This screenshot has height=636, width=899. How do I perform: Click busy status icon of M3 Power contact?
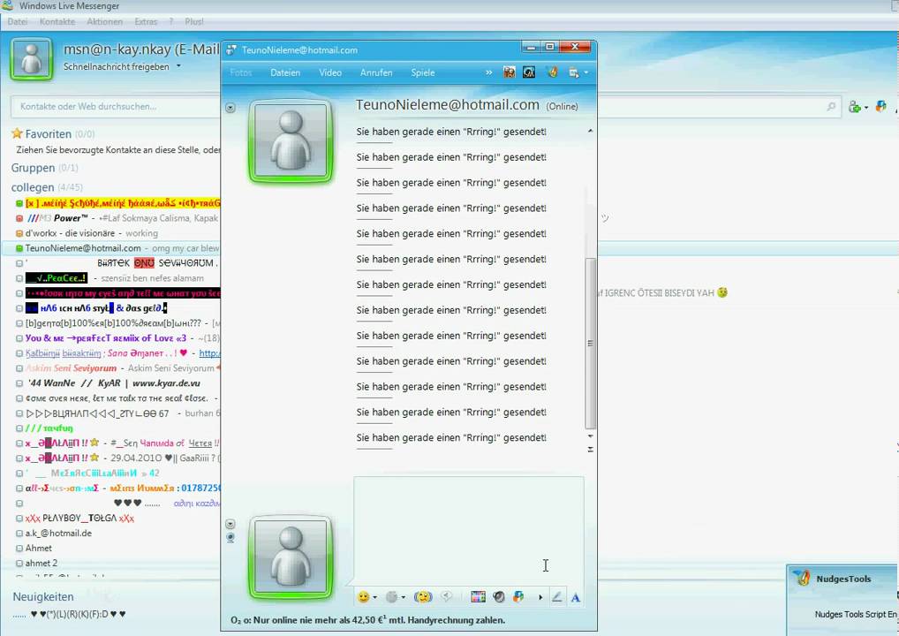pos(19,218)
